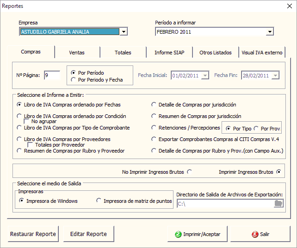
Task: Select Retenciones / Percepciones report
Action: point(154,128)
